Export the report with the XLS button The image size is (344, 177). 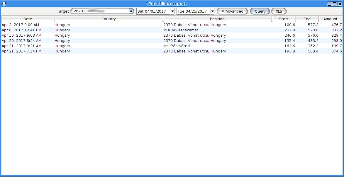pos(279,11)
